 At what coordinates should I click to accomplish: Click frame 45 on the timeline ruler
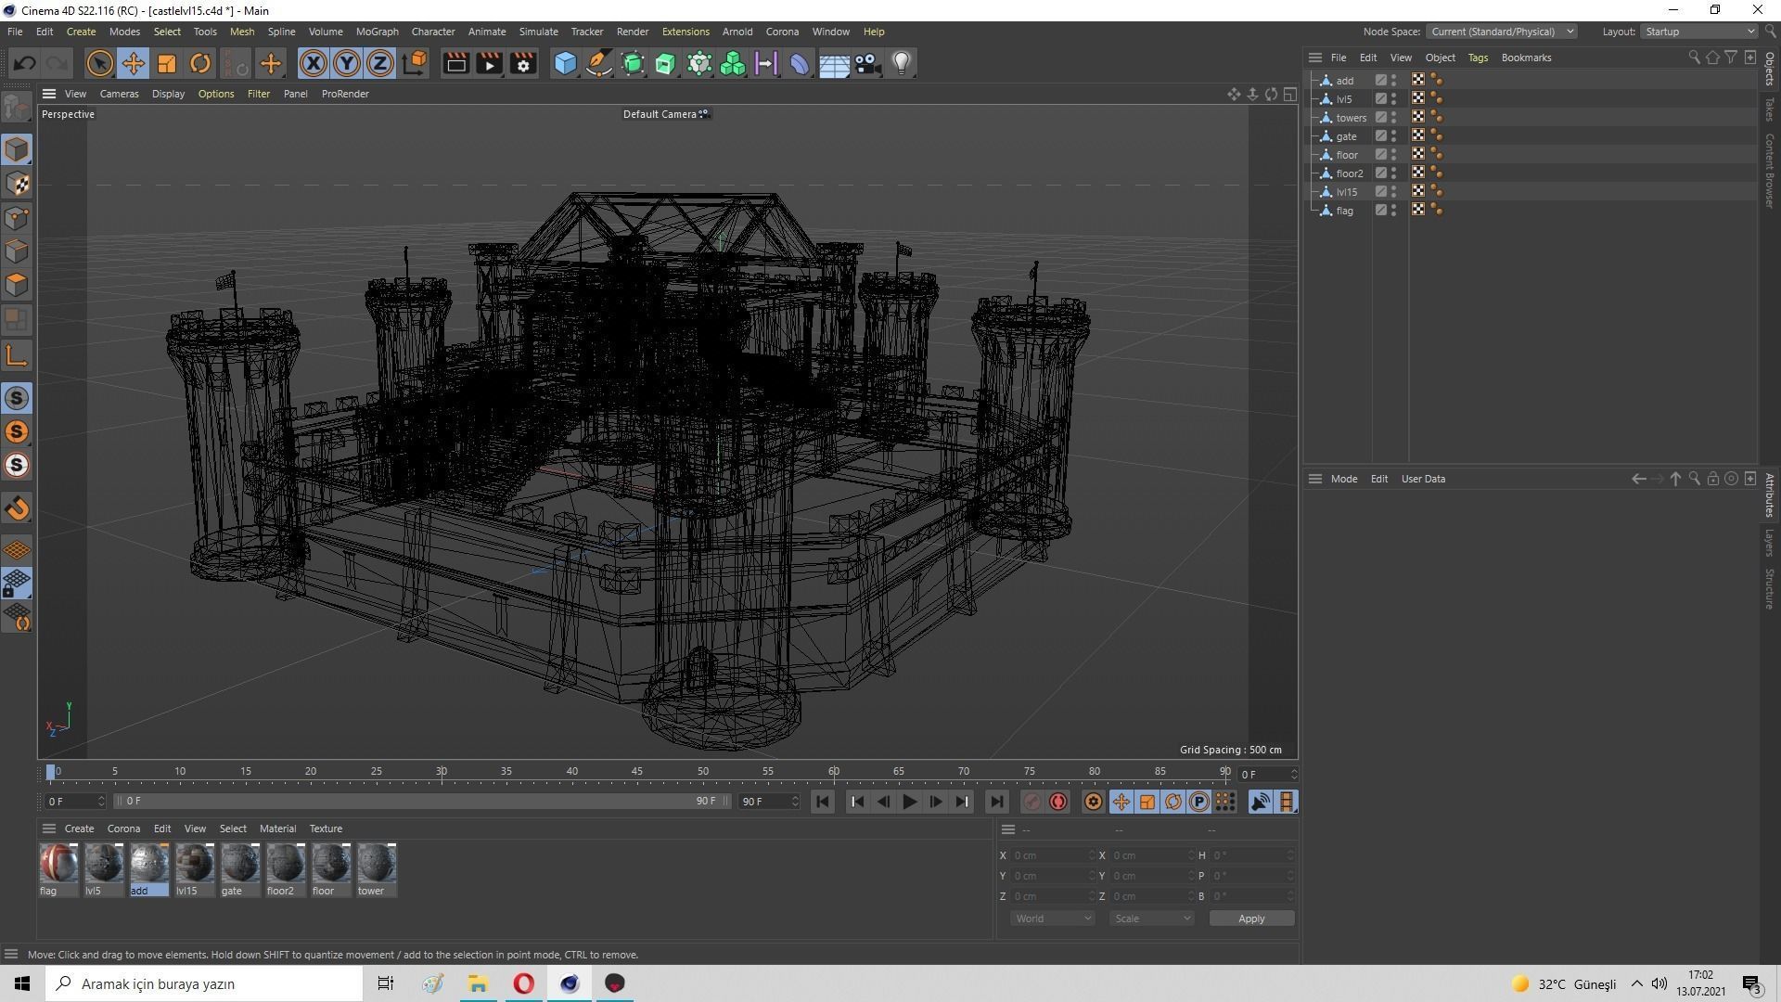pyautogui.click(x=637, y=772)
